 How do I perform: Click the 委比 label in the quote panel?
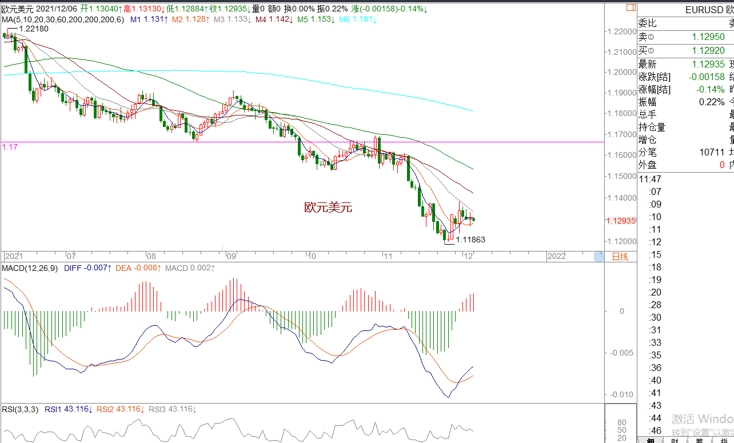648,23
